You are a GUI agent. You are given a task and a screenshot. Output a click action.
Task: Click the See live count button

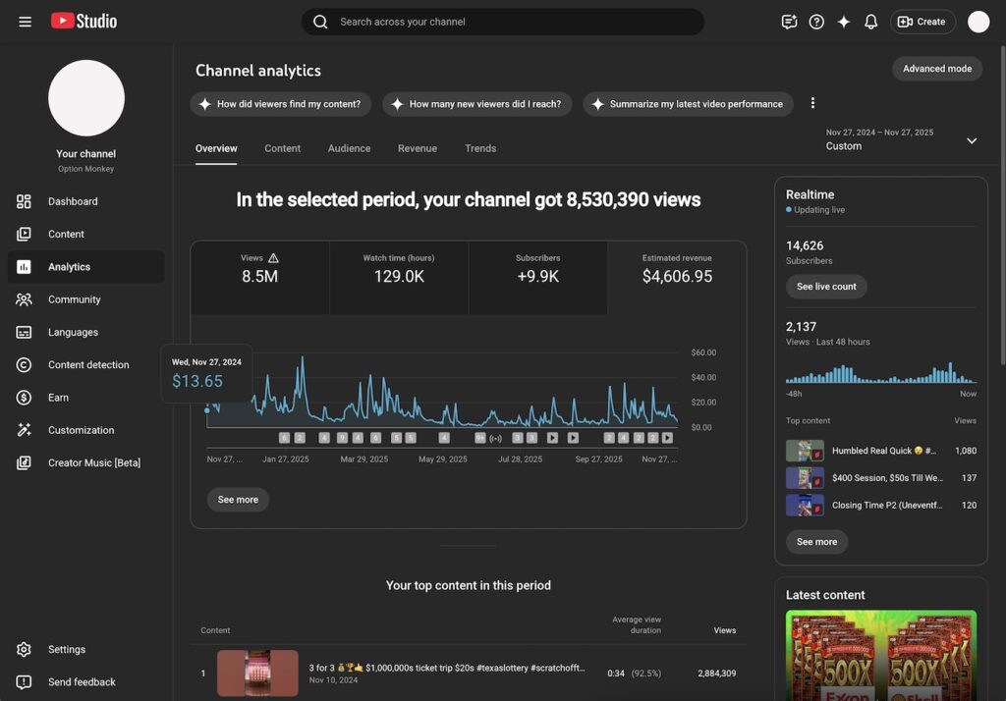pos(826,287)
